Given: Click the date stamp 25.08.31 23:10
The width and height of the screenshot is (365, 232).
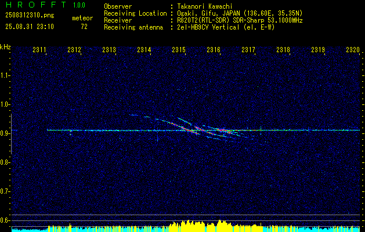Looking at the screenshot, I should click(30, 27).
